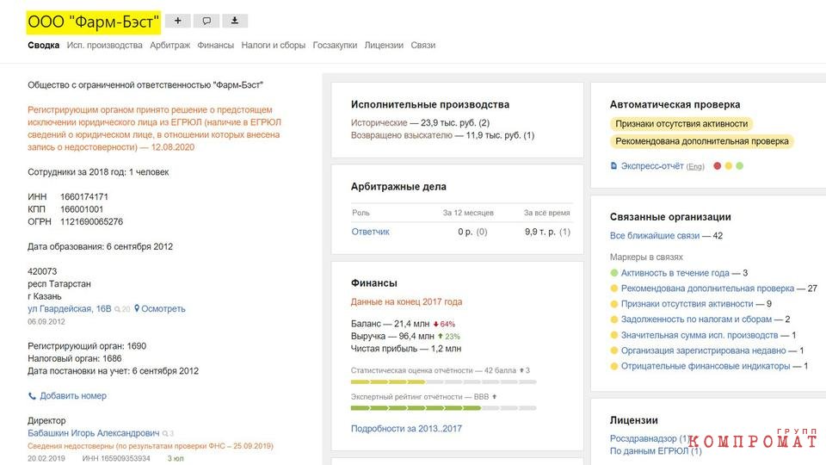Click the ИНН value 1660174171

tap(84, 196)
